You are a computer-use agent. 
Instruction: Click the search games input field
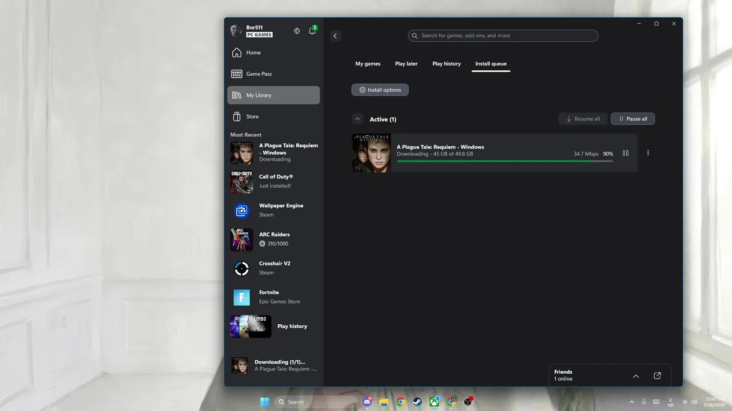[503, 35]
